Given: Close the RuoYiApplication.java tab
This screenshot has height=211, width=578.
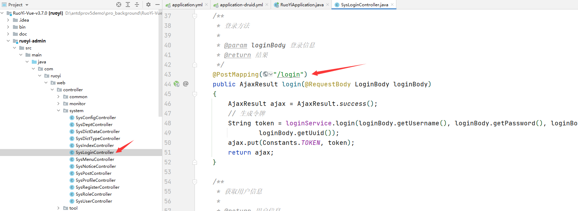Looking at the screenshot, I should pyautogui.click(x=328, y=5).
